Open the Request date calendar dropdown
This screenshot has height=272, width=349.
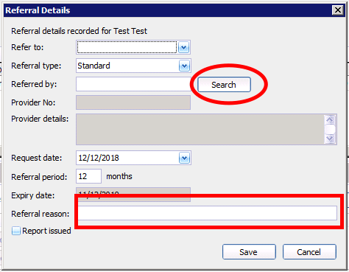[184, 158]
